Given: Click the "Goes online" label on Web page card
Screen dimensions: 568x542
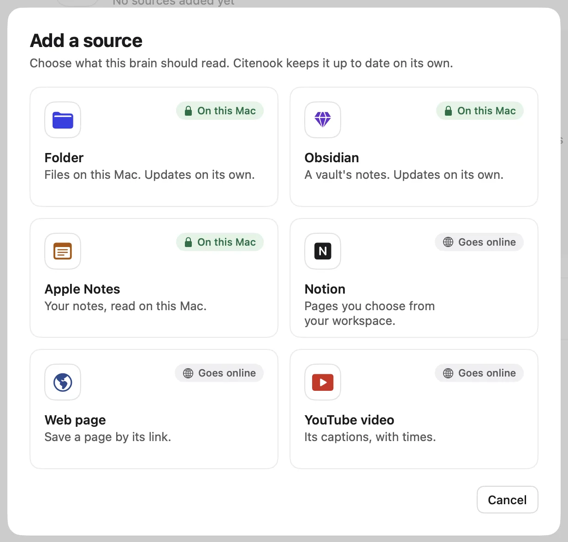Looking at the screenshot, I should (227, 373).
